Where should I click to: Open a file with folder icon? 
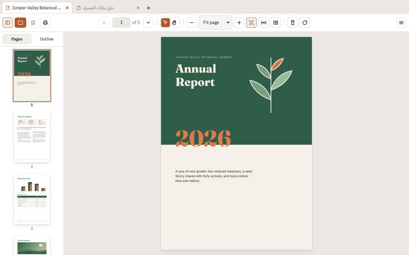[x=20, y=23]
